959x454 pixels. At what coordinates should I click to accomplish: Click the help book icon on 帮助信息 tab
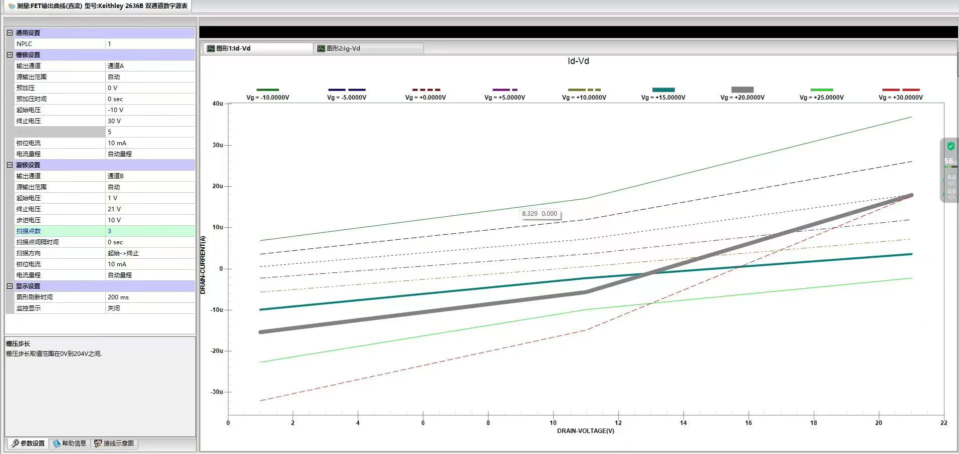click(56, 443)
